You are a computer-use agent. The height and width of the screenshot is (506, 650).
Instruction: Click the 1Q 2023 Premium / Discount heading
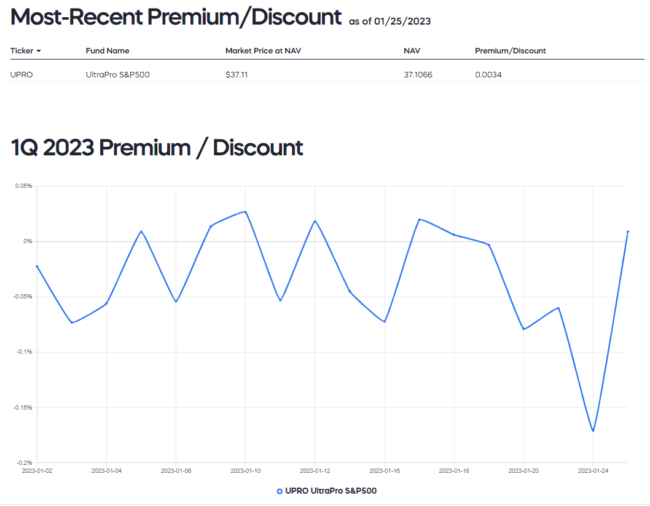pos(157,148)
